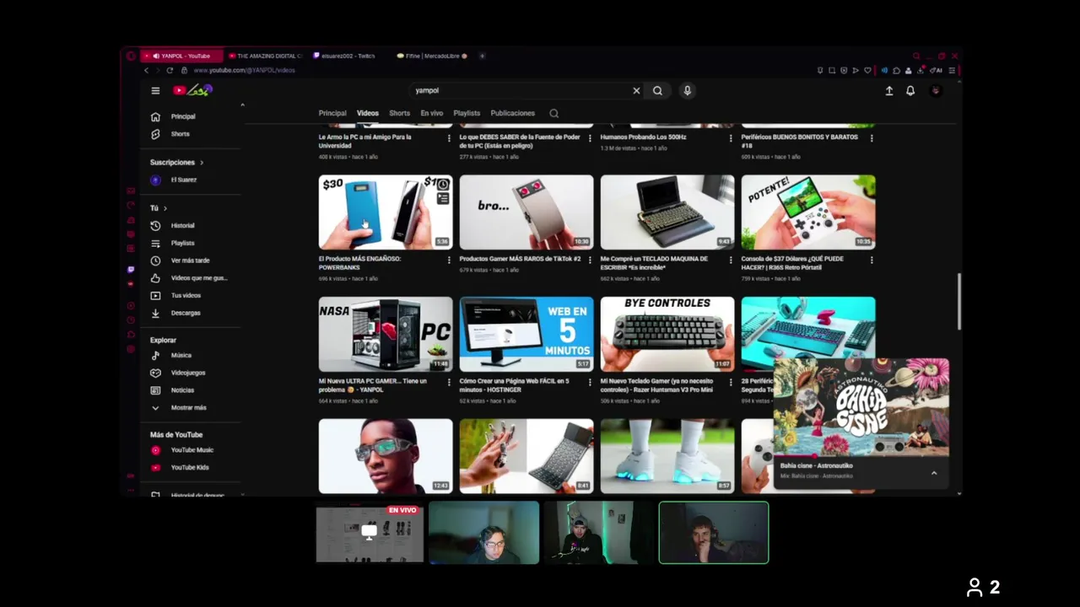This screenshot has width=1080, height=607.
Task: Open Descargas in the sidebar
Action: click(x=186, y=313)
